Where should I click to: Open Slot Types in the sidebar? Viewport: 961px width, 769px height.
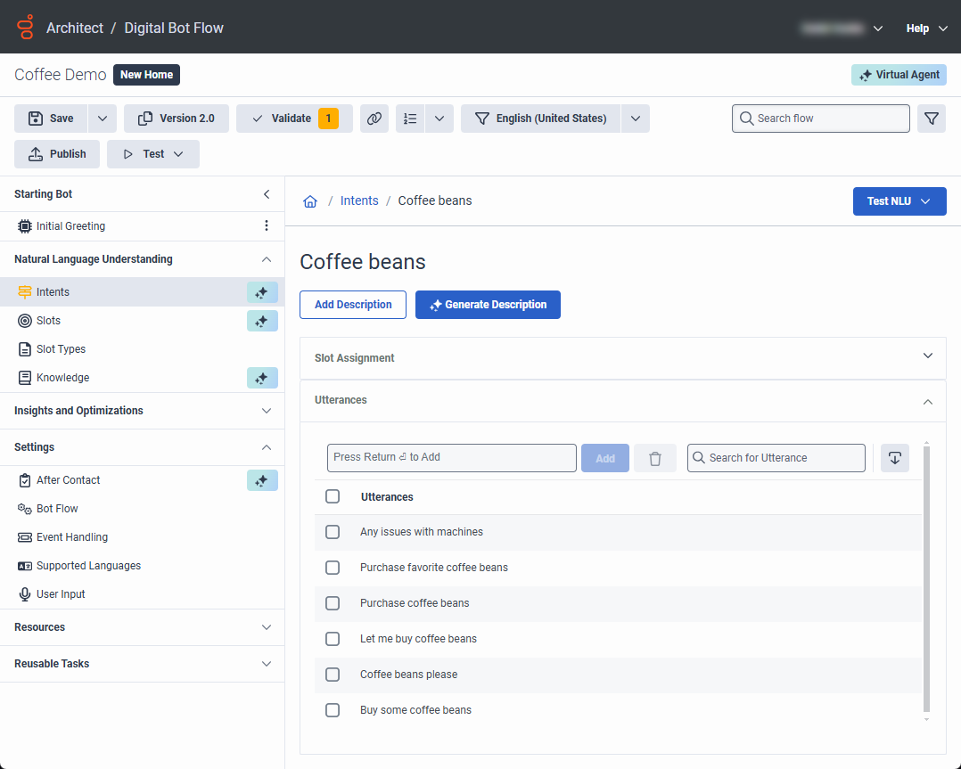tap(61, 349)
